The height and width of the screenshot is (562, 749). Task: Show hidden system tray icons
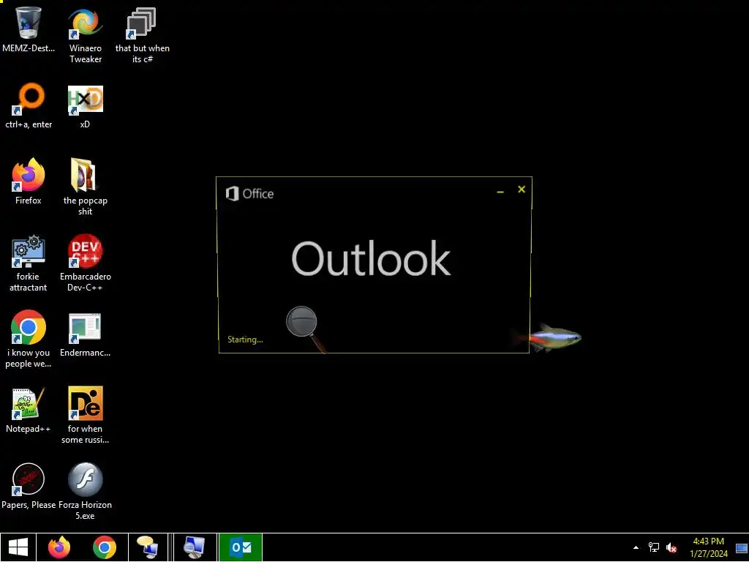click(x=636, y=547)
